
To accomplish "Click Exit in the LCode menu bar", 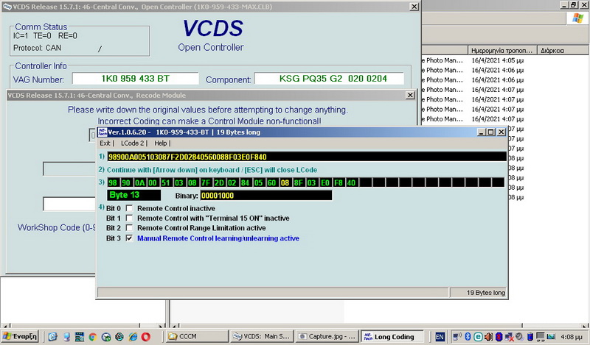I will 105,143.
